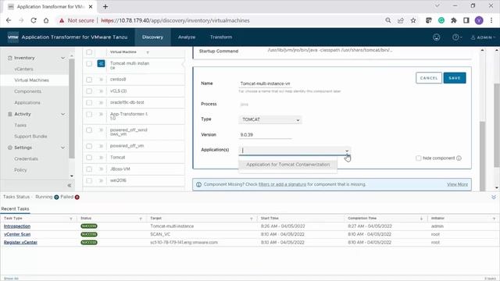
Task: Open the help question mark menu
Action: click(457, 37)
